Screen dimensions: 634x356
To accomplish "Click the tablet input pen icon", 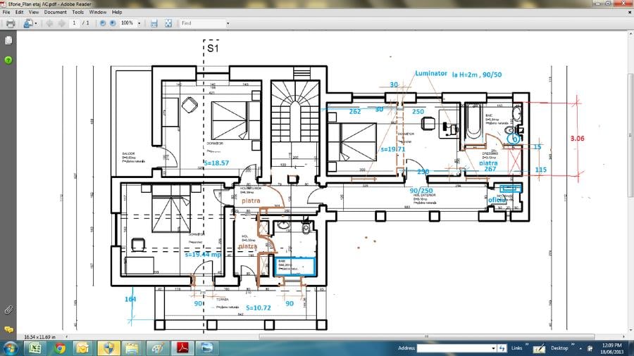I will pos(539,348).
